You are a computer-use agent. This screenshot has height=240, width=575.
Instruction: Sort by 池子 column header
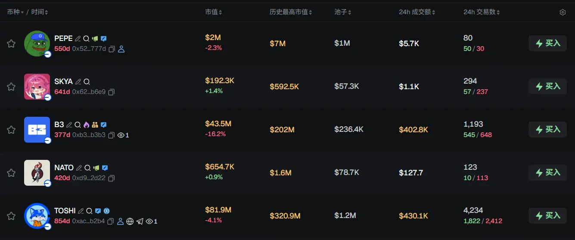point(343,12)
